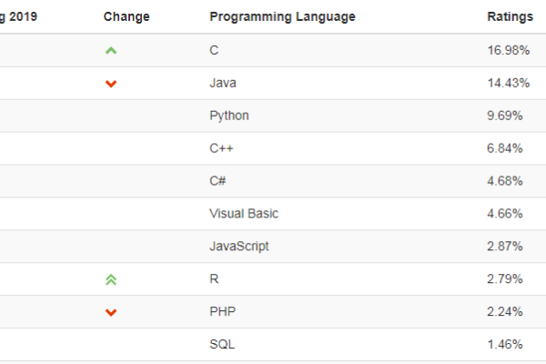Click the green up arrow beside C
The height and width of the screenshot is (364, 546).
click(x=111, y=51)
